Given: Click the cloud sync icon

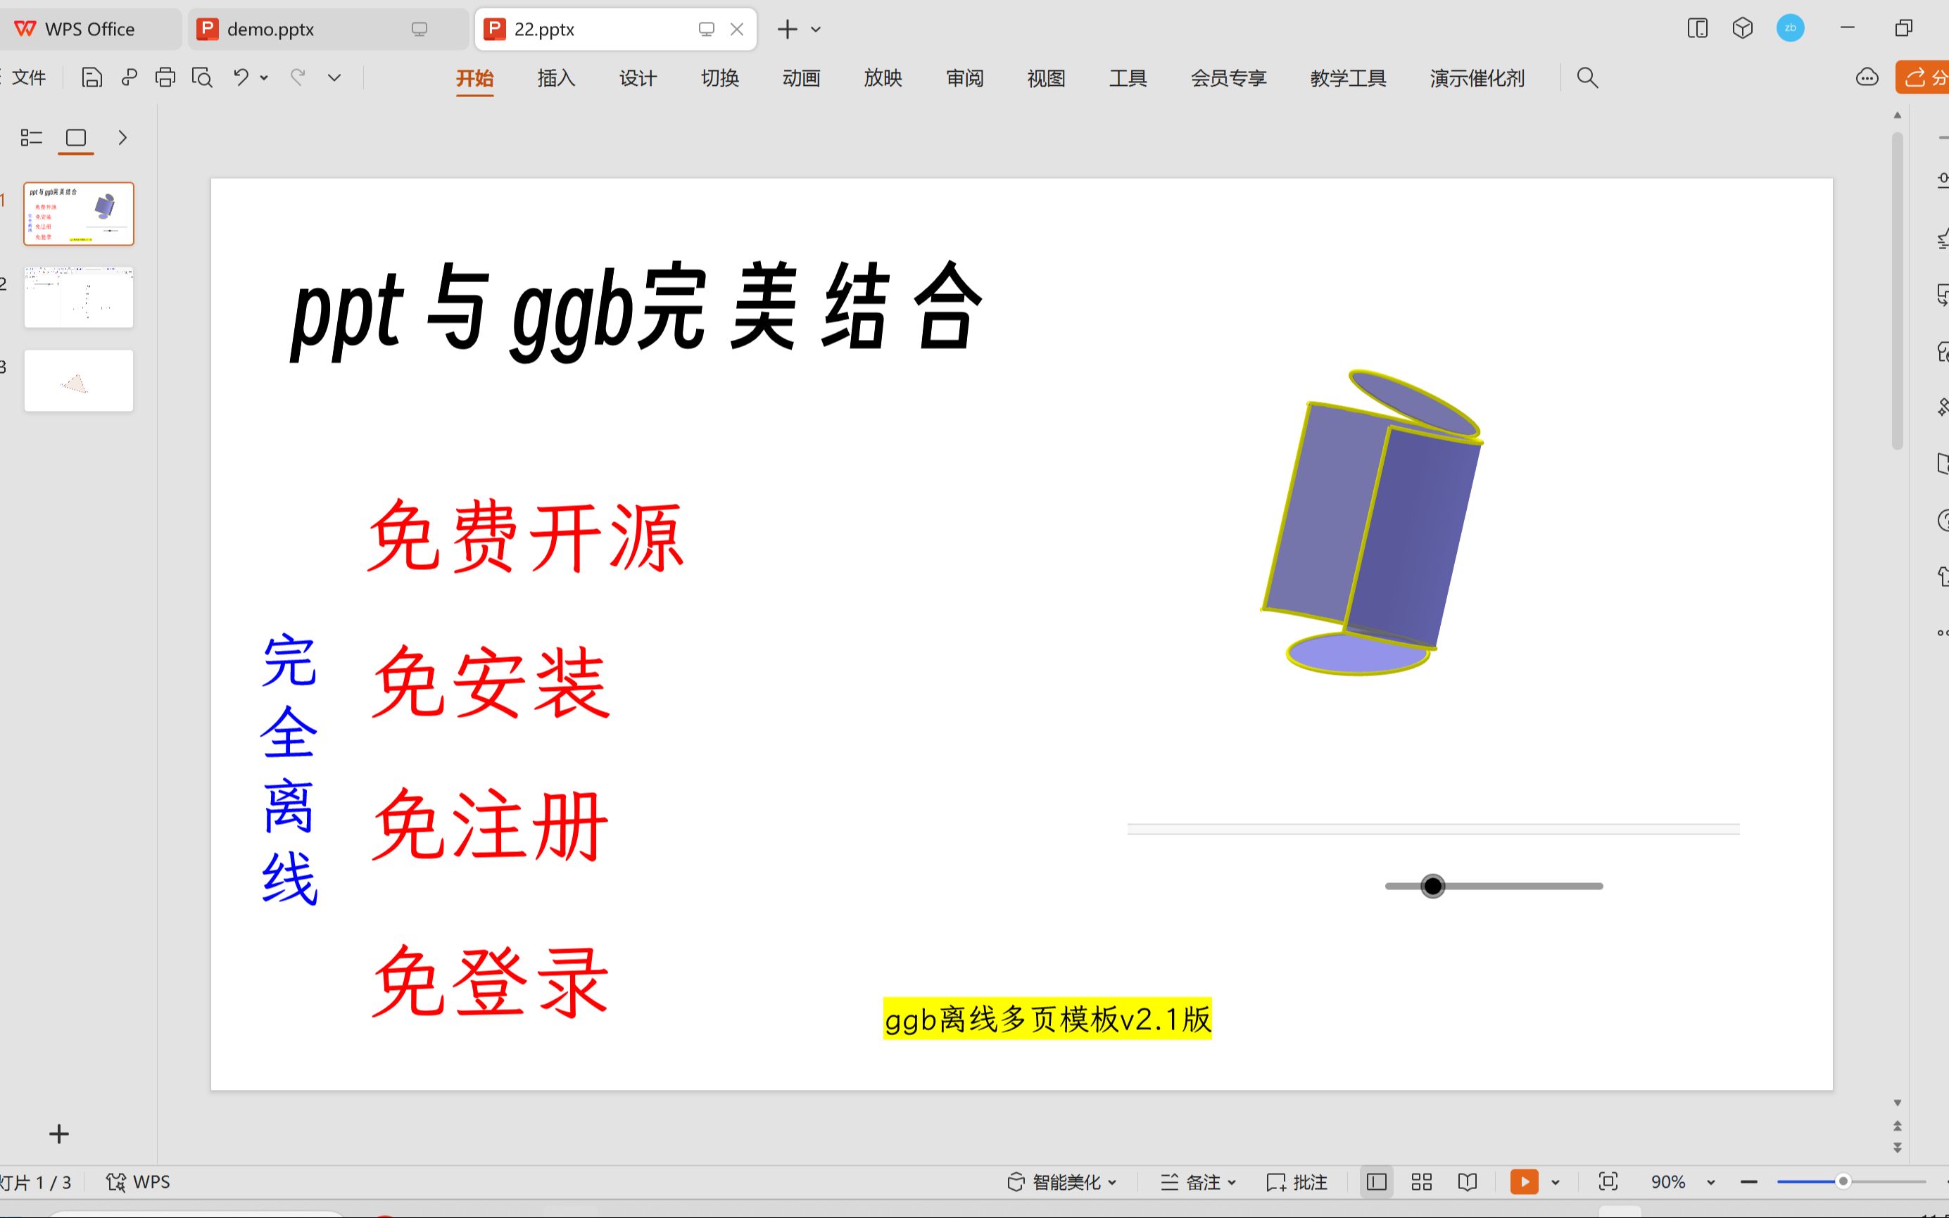Looking at the screenshot, I should coord(1867,77).
